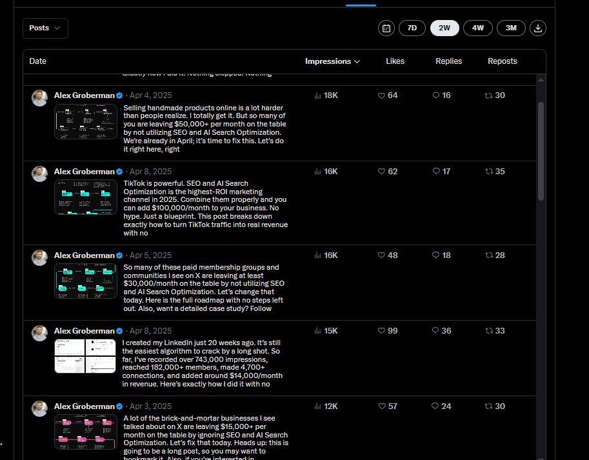589x460 pixels.
Task: Click impressions icon on TikTok post
Action: 317,172
